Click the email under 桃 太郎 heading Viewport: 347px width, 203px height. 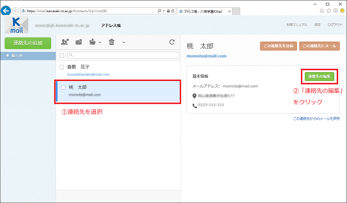click(207, 56)
